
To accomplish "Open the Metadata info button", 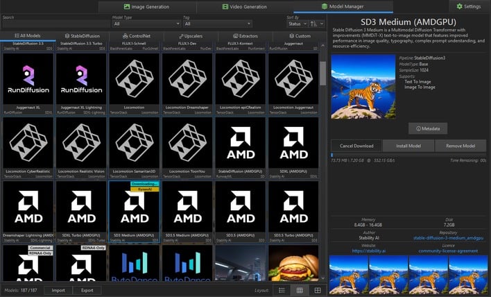I will click(428, 128).
